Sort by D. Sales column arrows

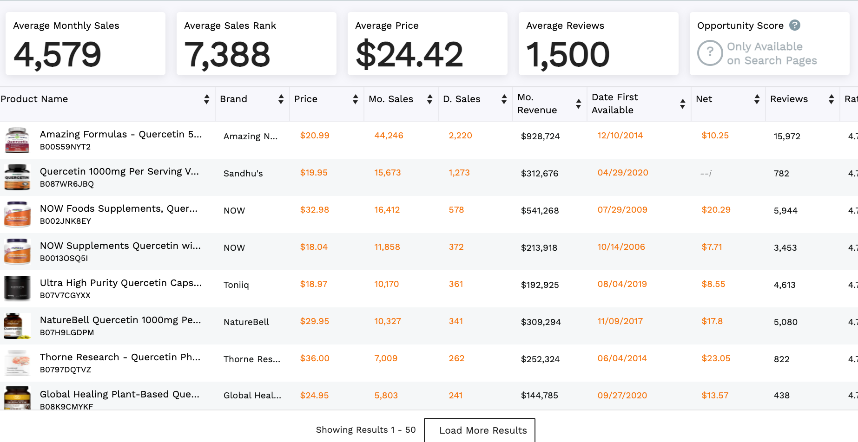504,99
